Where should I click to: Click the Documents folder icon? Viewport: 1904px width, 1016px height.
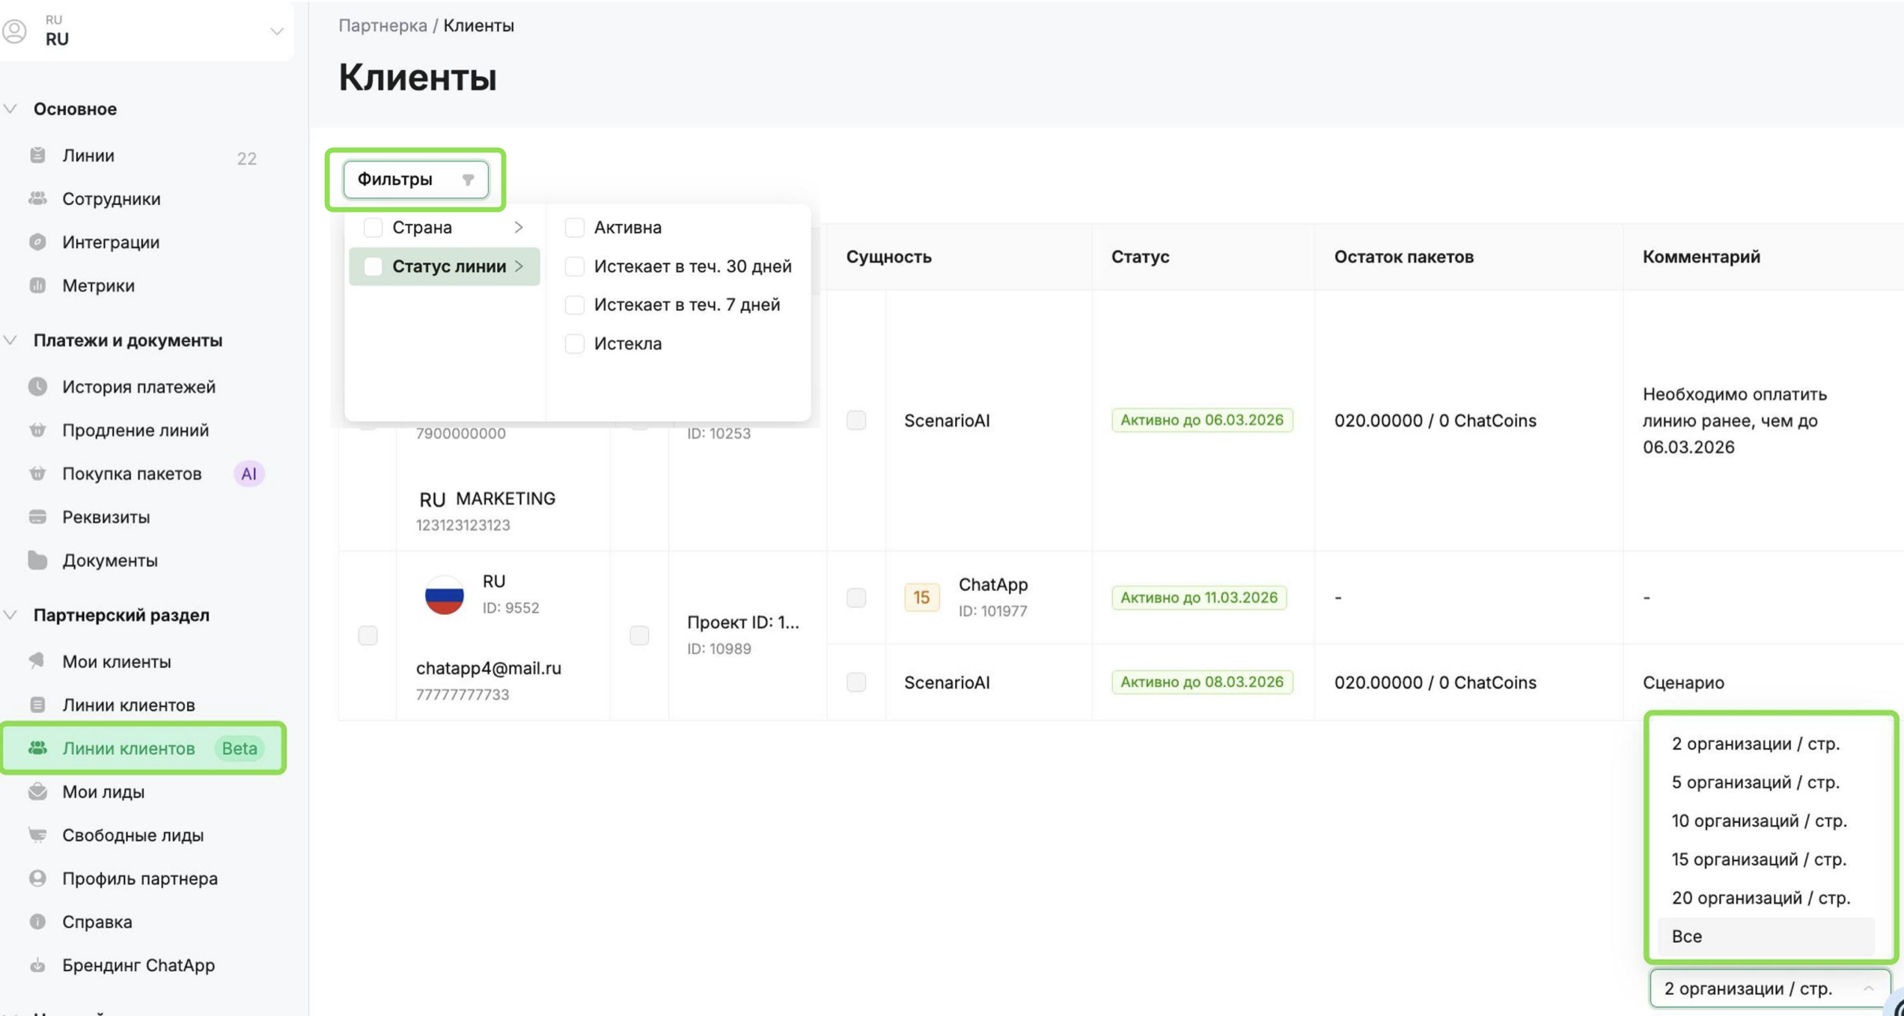pyautogui.click(x=37, y=560)
